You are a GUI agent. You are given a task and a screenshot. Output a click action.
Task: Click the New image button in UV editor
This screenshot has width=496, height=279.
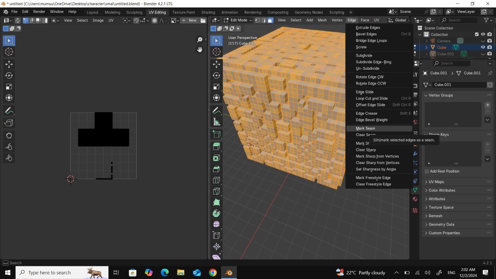tap(189, 20)
